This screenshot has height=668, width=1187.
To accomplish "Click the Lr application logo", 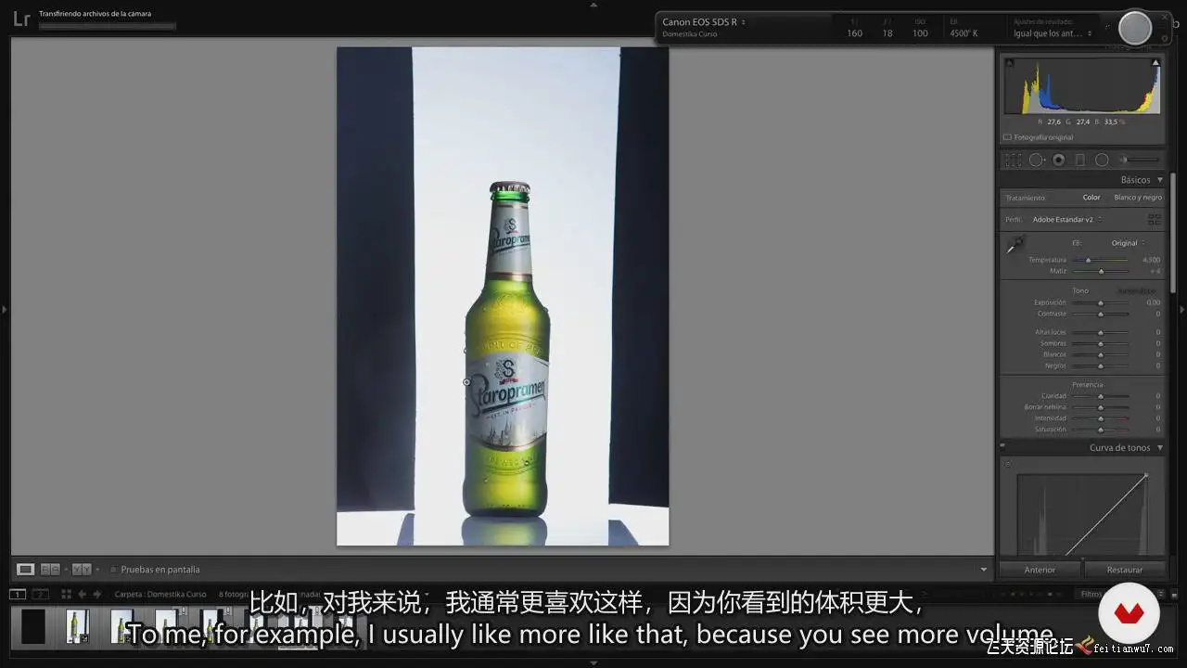I will point(20,19).
